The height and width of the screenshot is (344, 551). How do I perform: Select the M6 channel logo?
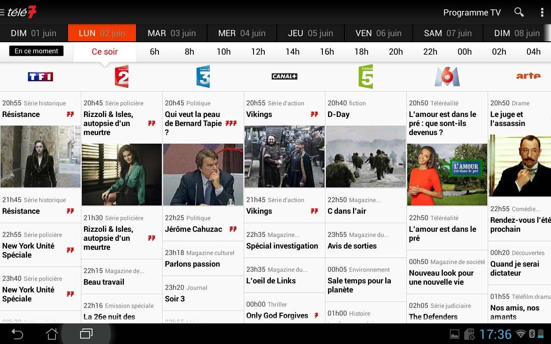tap(447, 77)
